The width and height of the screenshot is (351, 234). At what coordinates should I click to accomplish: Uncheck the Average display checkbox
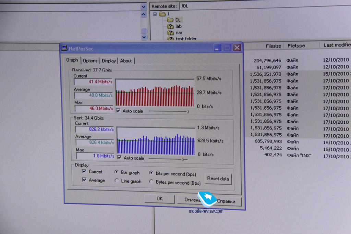(84, 180)
